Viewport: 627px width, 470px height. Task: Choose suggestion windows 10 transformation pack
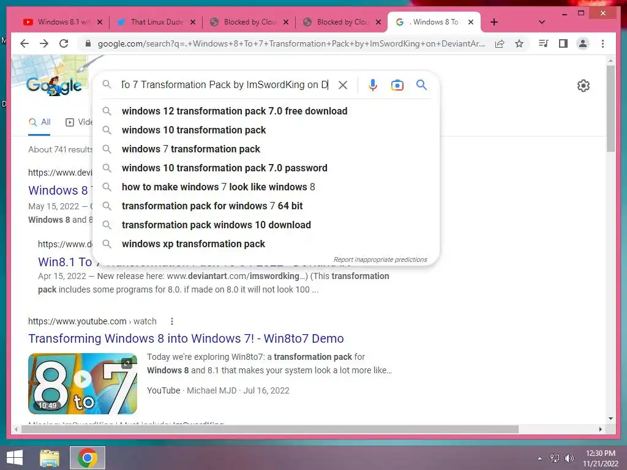pos(266,130)
